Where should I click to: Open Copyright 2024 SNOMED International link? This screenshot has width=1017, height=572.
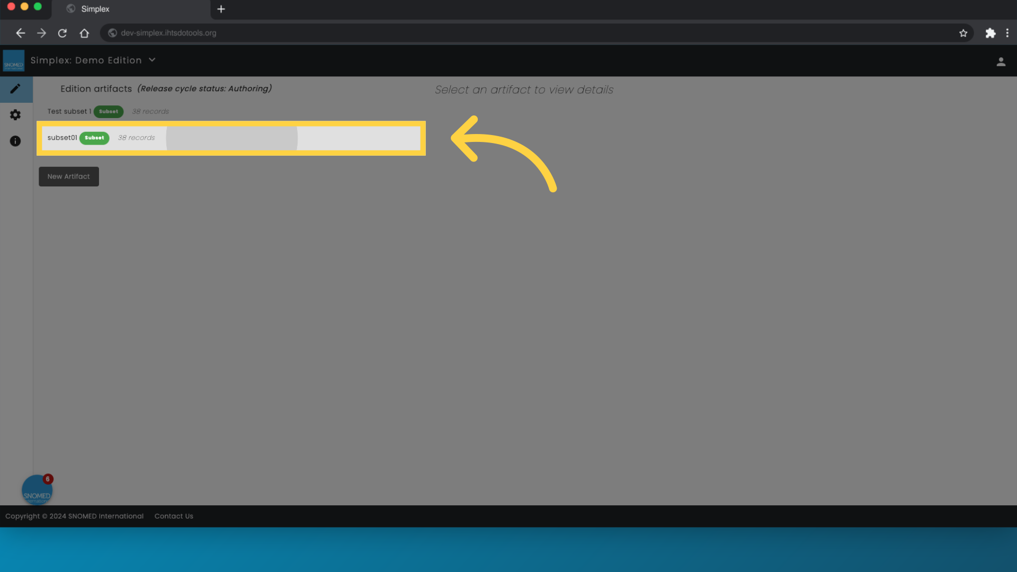click(x=74, y=515)
